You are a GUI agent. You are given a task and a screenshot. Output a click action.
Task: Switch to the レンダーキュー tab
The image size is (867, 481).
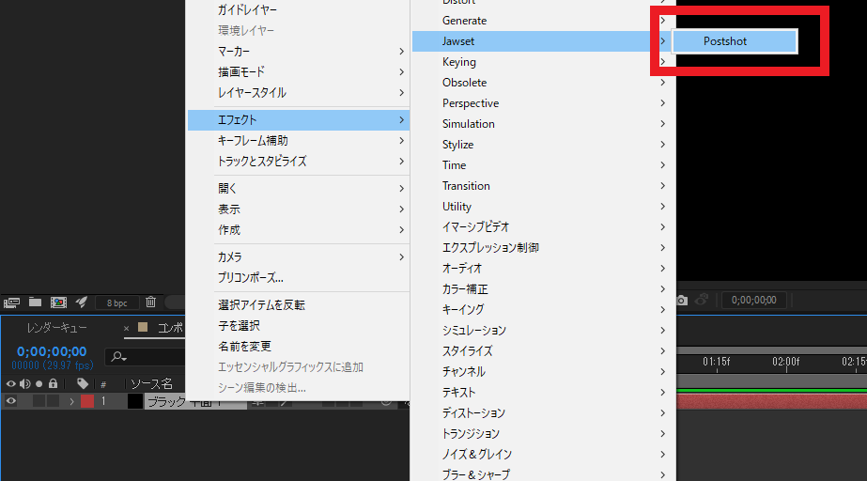pos(57,328)
